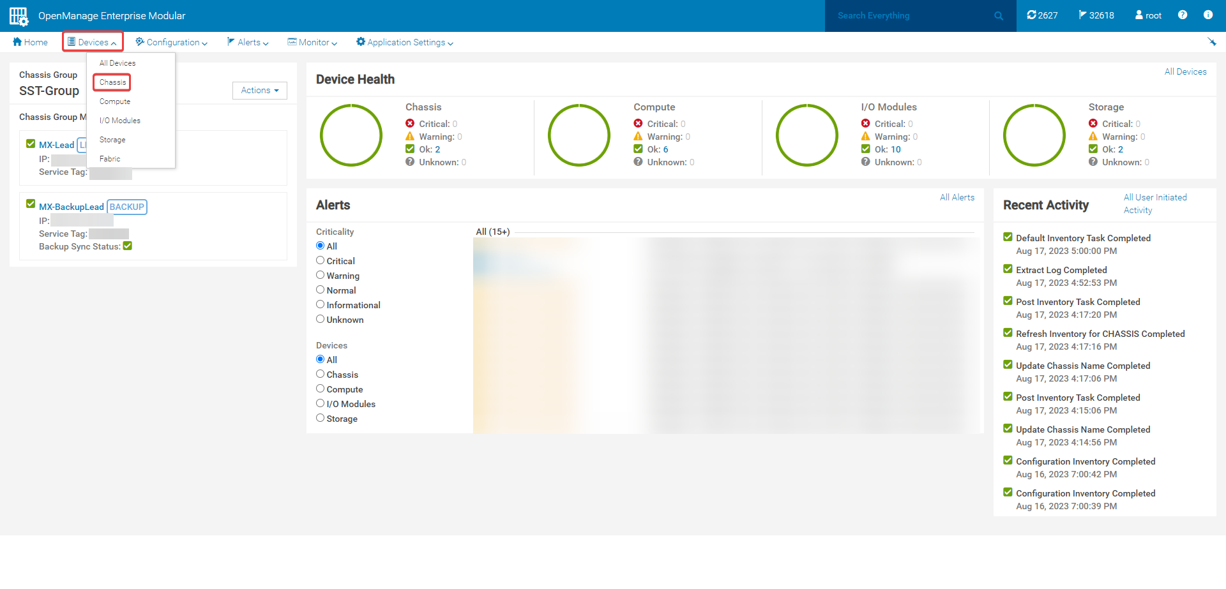Click the Chassis health donut chart
This screenshot has width=1226, height=589.
click(351, 135)
